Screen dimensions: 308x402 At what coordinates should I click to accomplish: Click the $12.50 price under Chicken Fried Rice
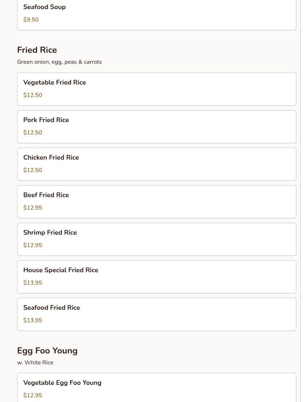tap(32, 170)
